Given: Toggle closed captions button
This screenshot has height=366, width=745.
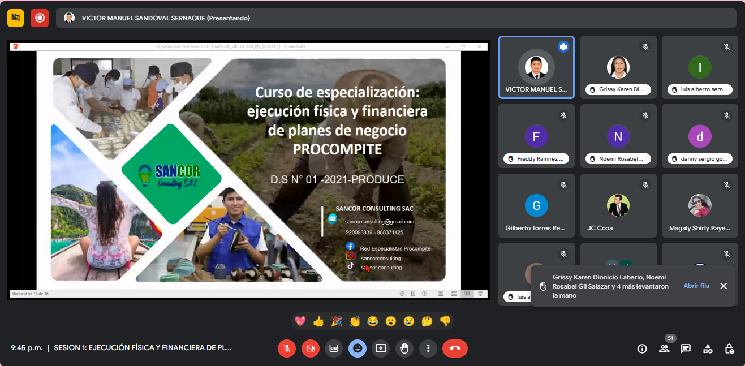Looking at the screenshot, I should point(334,348).
